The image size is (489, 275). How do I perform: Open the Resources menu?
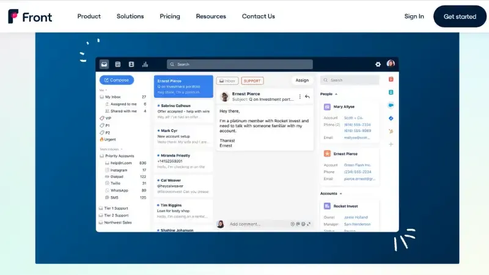click(211, 16)
